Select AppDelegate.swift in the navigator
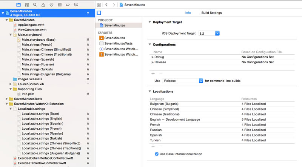Viewport: 302px width, 167px height. [31, 25]
